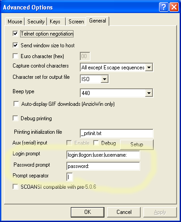
Task: Click the Login prompt text field
Action: (x=103, y=155)
